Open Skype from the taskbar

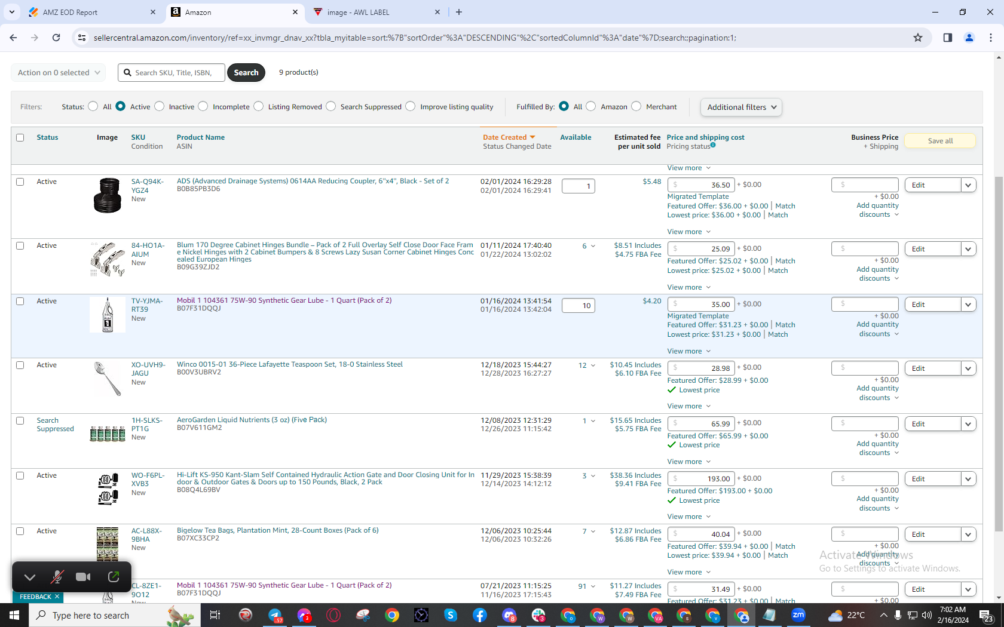pos(451,615)
